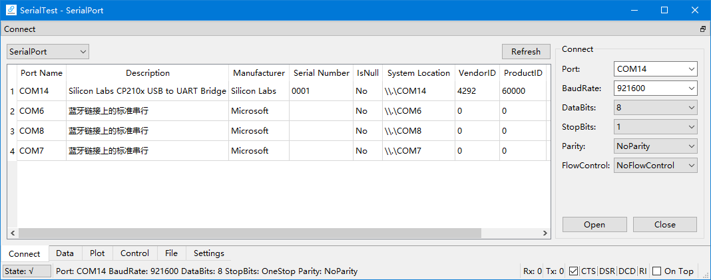Screen dimensions: 711x280
Task: Click the VendorID 4292 cell
Action: [x=477, y=91]
